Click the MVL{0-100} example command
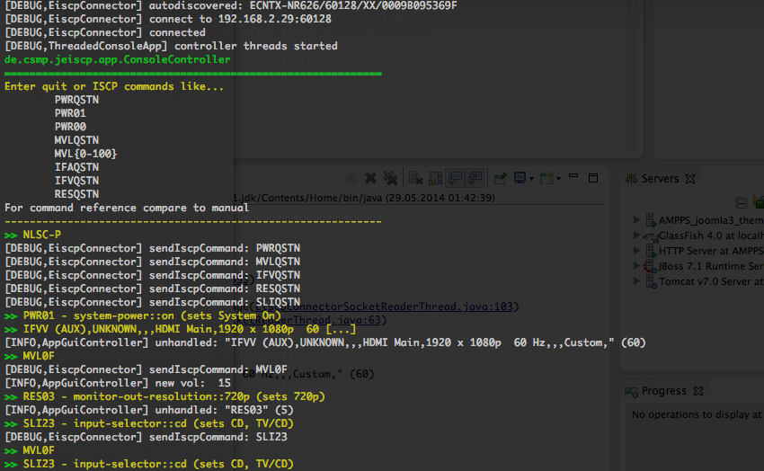The height and width of the screenshot is (471, 764). click(85, 154)
